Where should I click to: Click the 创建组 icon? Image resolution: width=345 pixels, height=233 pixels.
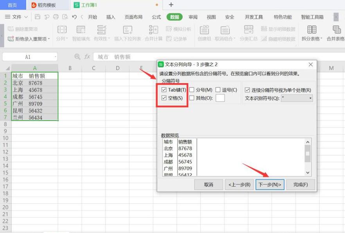pos(204,29)
